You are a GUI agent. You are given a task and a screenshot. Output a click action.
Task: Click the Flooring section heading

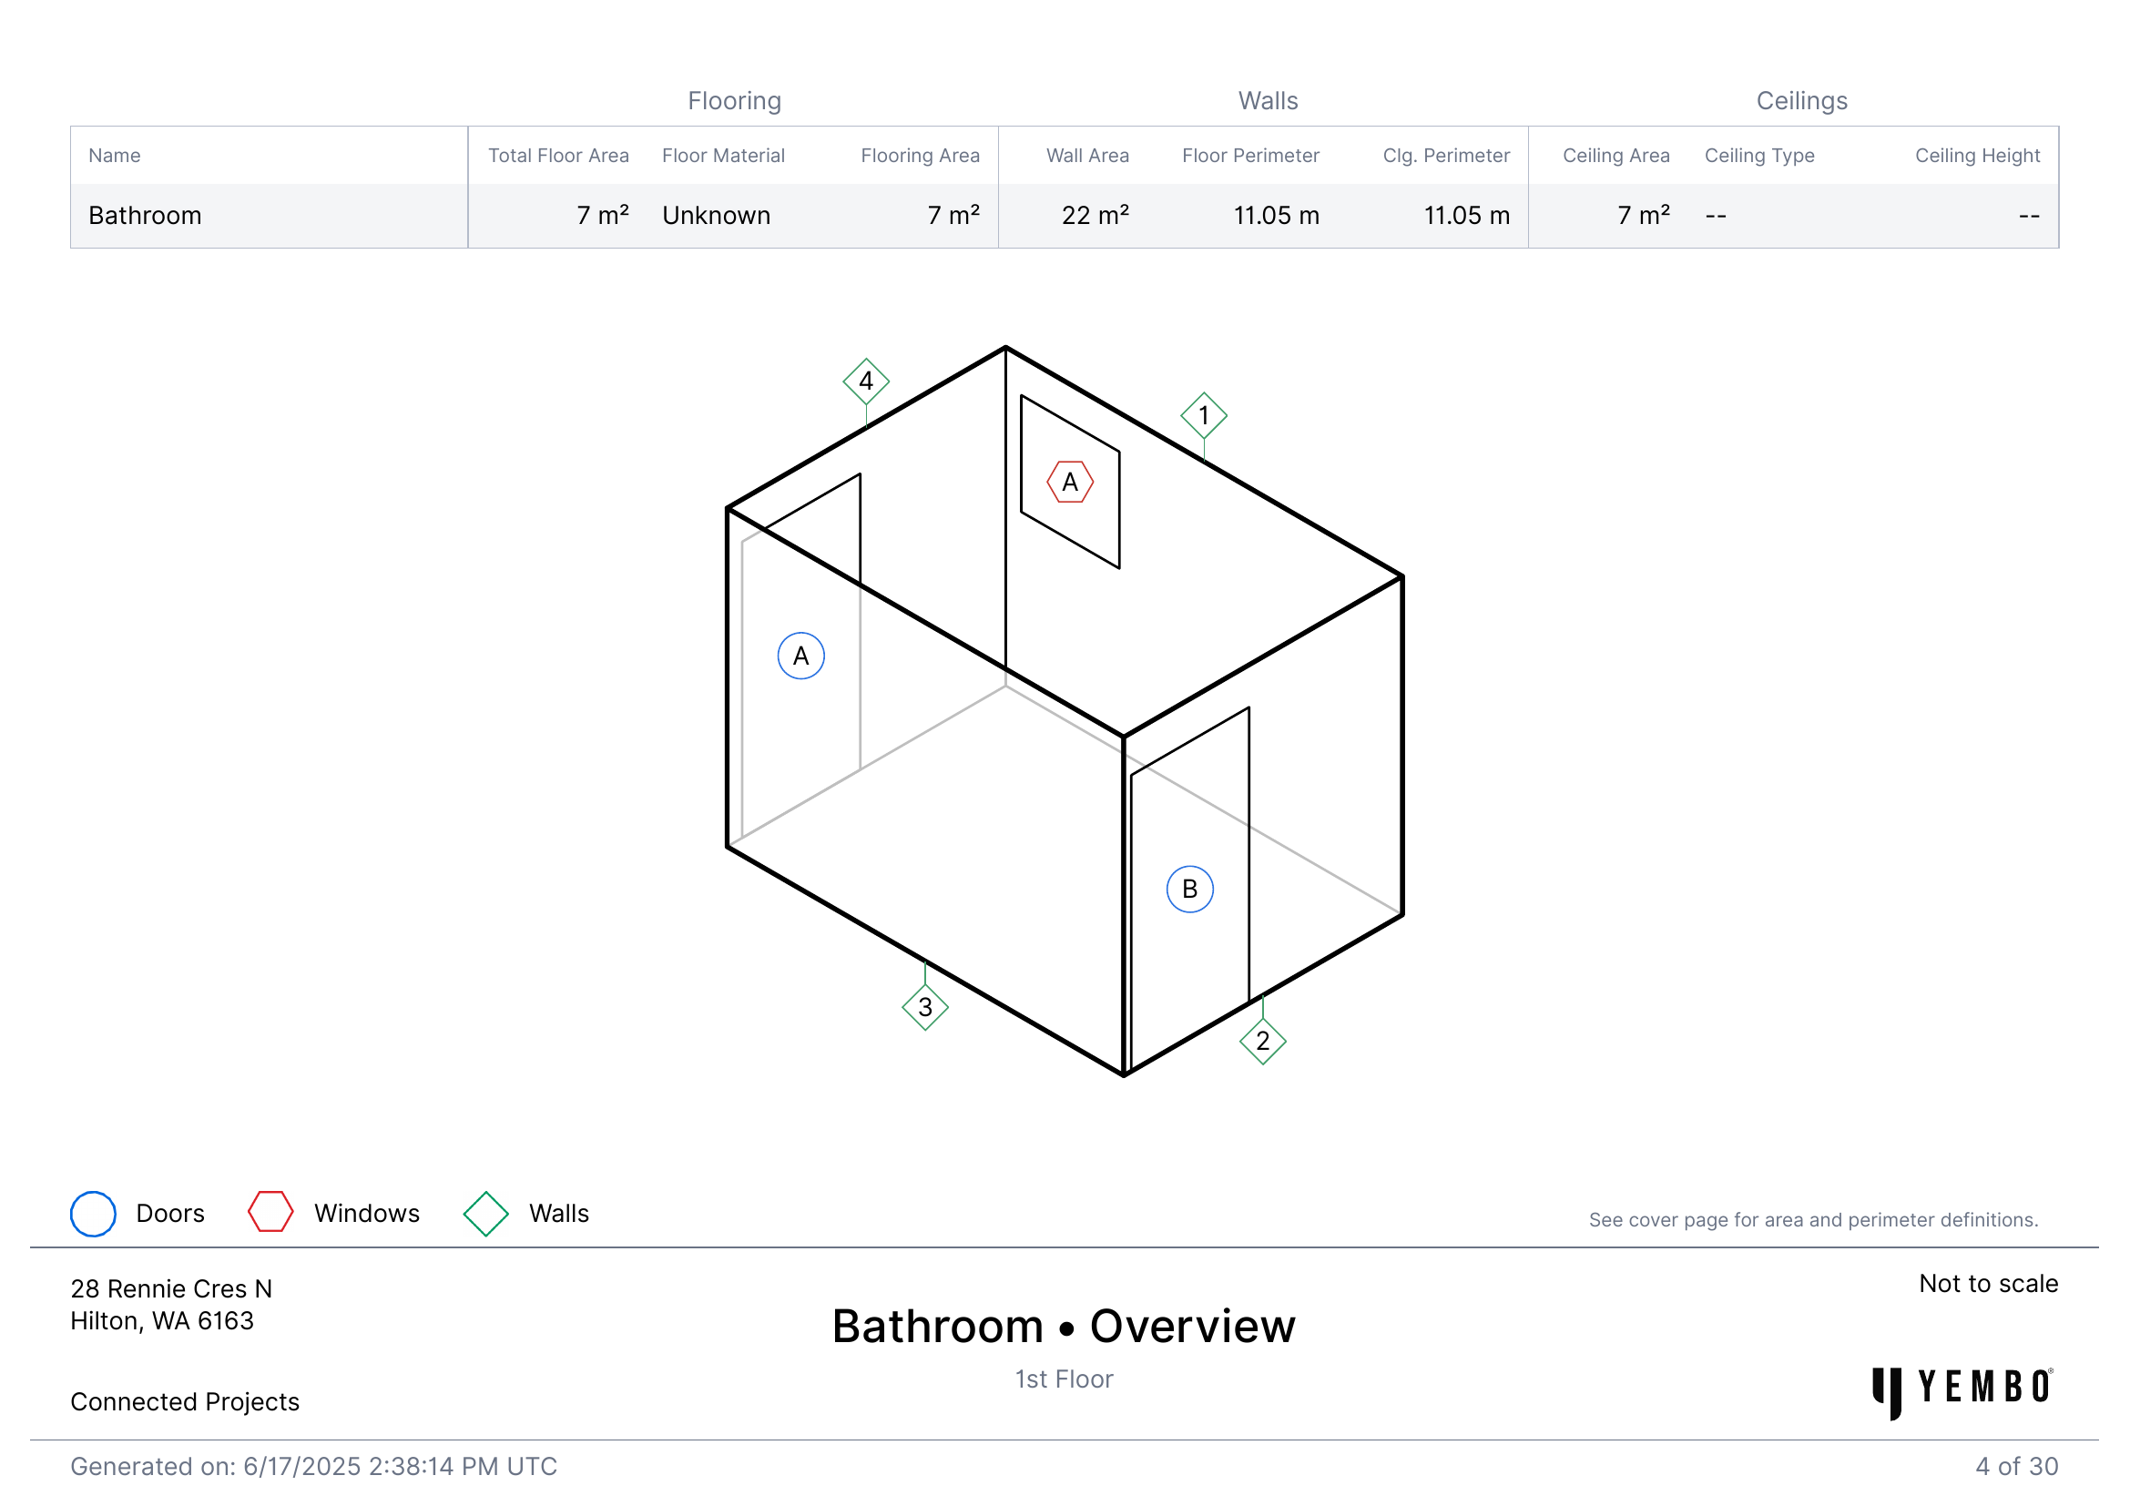click(x=734, y=100)
